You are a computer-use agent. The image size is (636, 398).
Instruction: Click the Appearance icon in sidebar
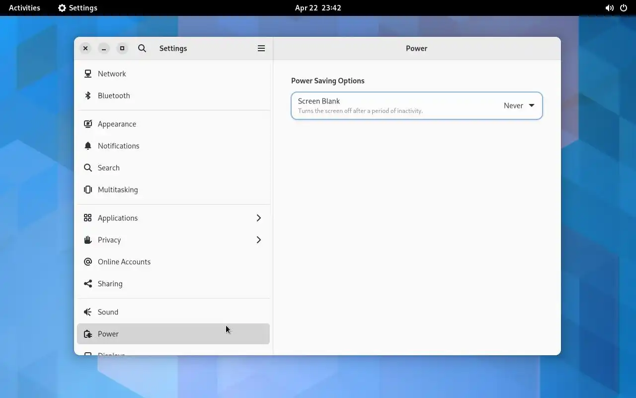coord(88,124)
